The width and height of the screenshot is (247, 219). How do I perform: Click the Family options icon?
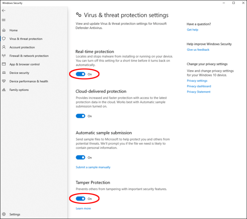4,90
